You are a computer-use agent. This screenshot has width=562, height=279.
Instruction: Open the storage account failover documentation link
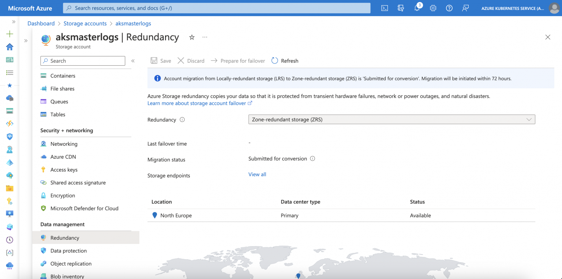[197, 103]
